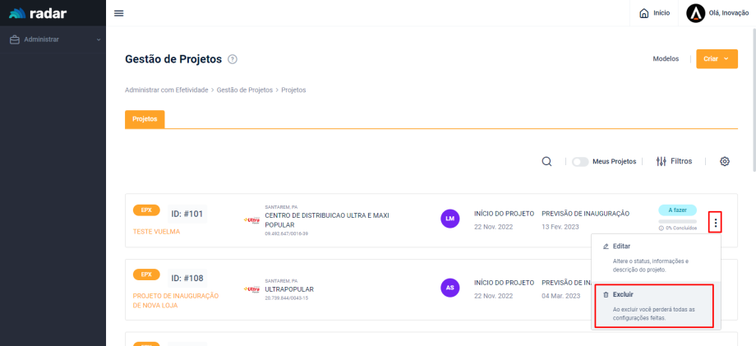Open three-dot menu for project #101

[715, 222]
